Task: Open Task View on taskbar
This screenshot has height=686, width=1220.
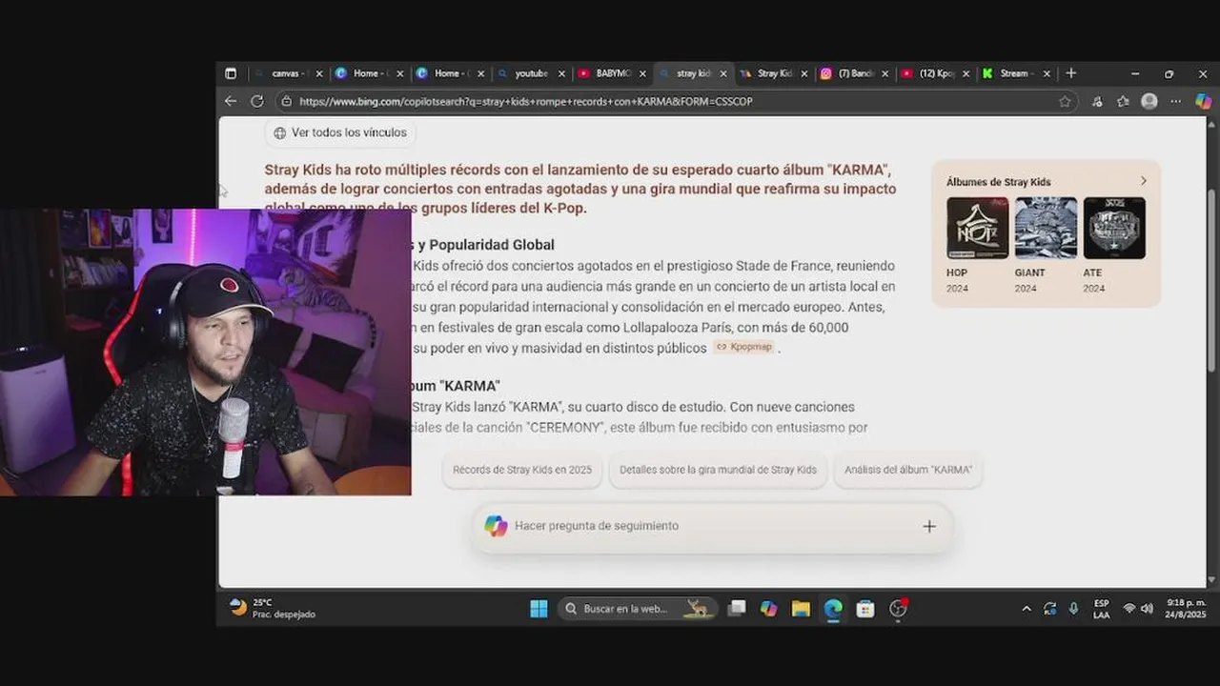Action: click(737, 608)
